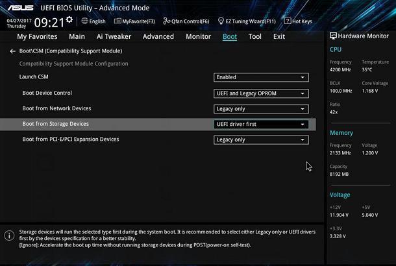
Task: Click the 35°C temperature value
Action: click(x=367, y=69)
